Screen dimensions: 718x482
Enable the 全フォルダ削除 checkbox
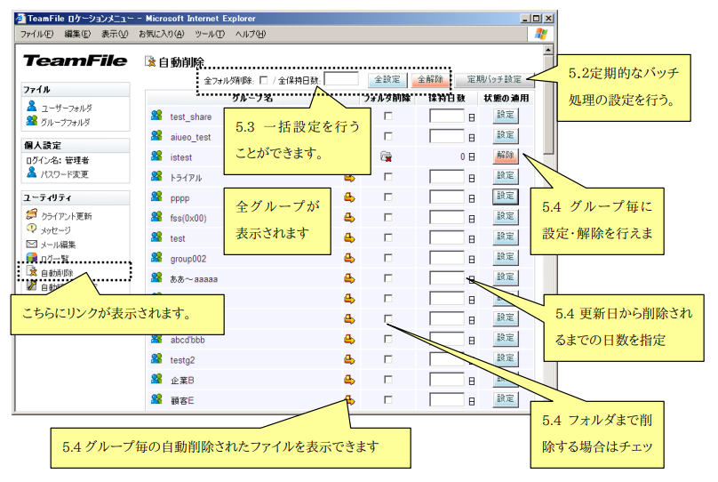pyautogui.click(x=262, y=80)
